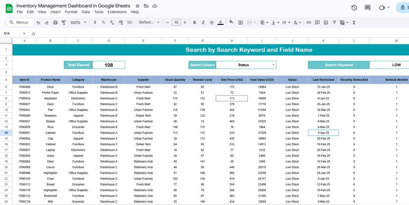The width and height of the screenshot is (409, 205).
Task: Print the spreadsheet using printer icon
Action: tap(55, 22)
